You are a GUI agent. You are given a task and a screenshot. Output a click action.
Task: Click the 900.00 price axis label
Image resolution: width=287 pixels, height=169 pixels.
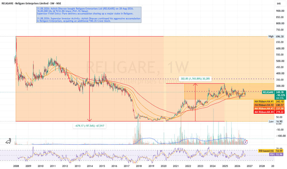[x=280, y=11]
